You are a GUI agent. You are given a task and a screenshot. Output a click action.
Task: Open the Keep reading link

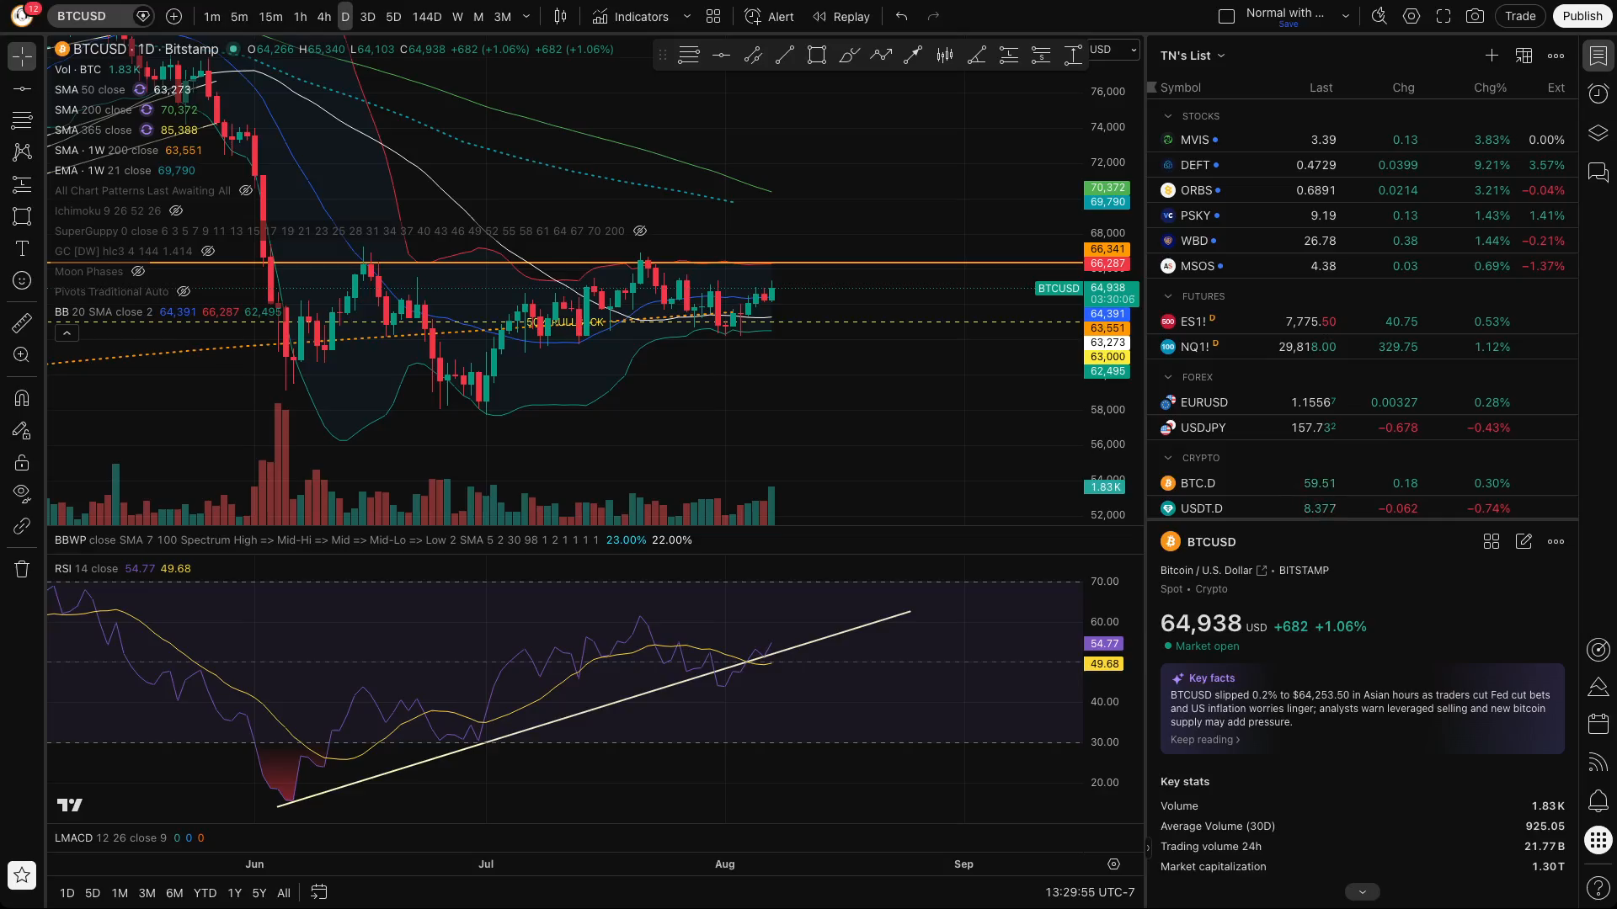[1205, 740]
